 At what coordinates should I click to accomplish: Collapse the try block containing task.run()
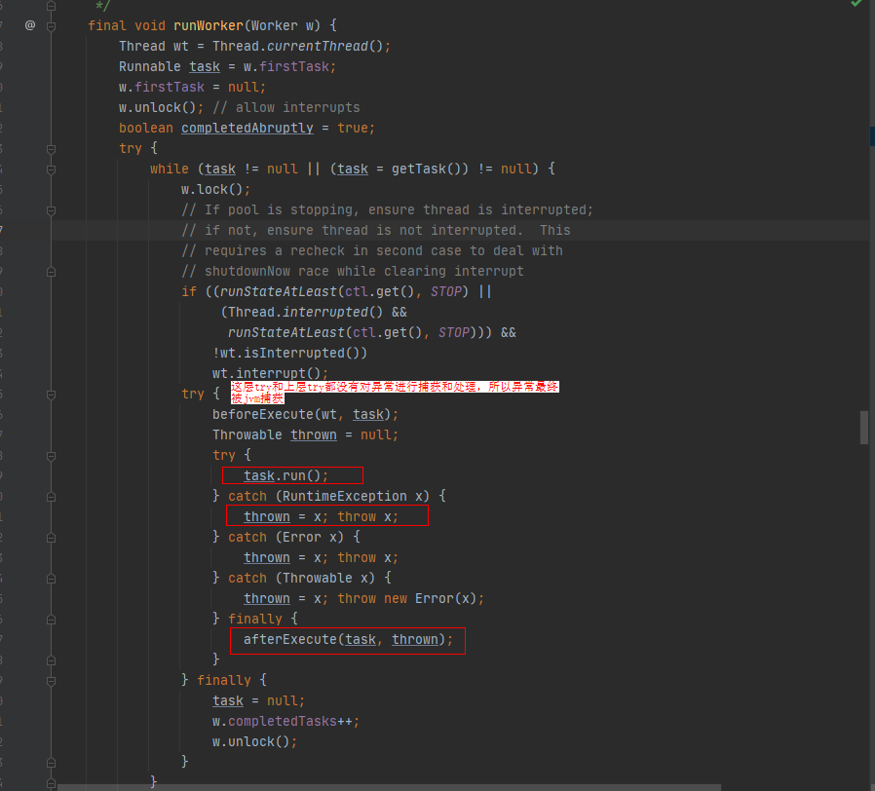pos(51,456)
